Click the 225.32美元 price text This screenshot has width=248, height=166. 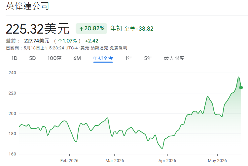[38, 29]
